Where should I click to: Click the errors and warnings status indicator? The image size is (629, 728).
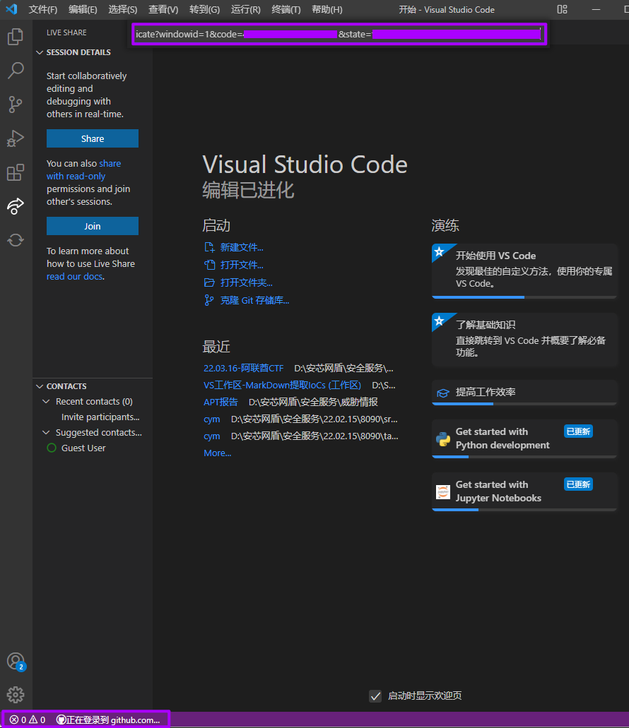pos(28,720)
